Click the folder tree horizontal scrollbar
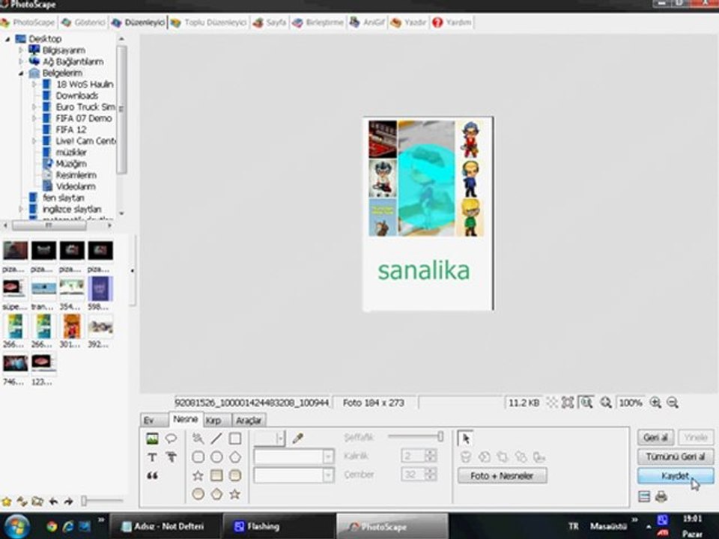Viewport: 719px width, 539px height. 58,225
